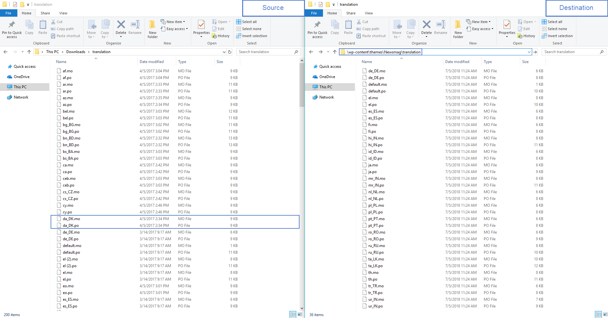Click Back arrow in Destination navigation bar
The width and height of the screenshot is (608, 318).
coord(311,52)
